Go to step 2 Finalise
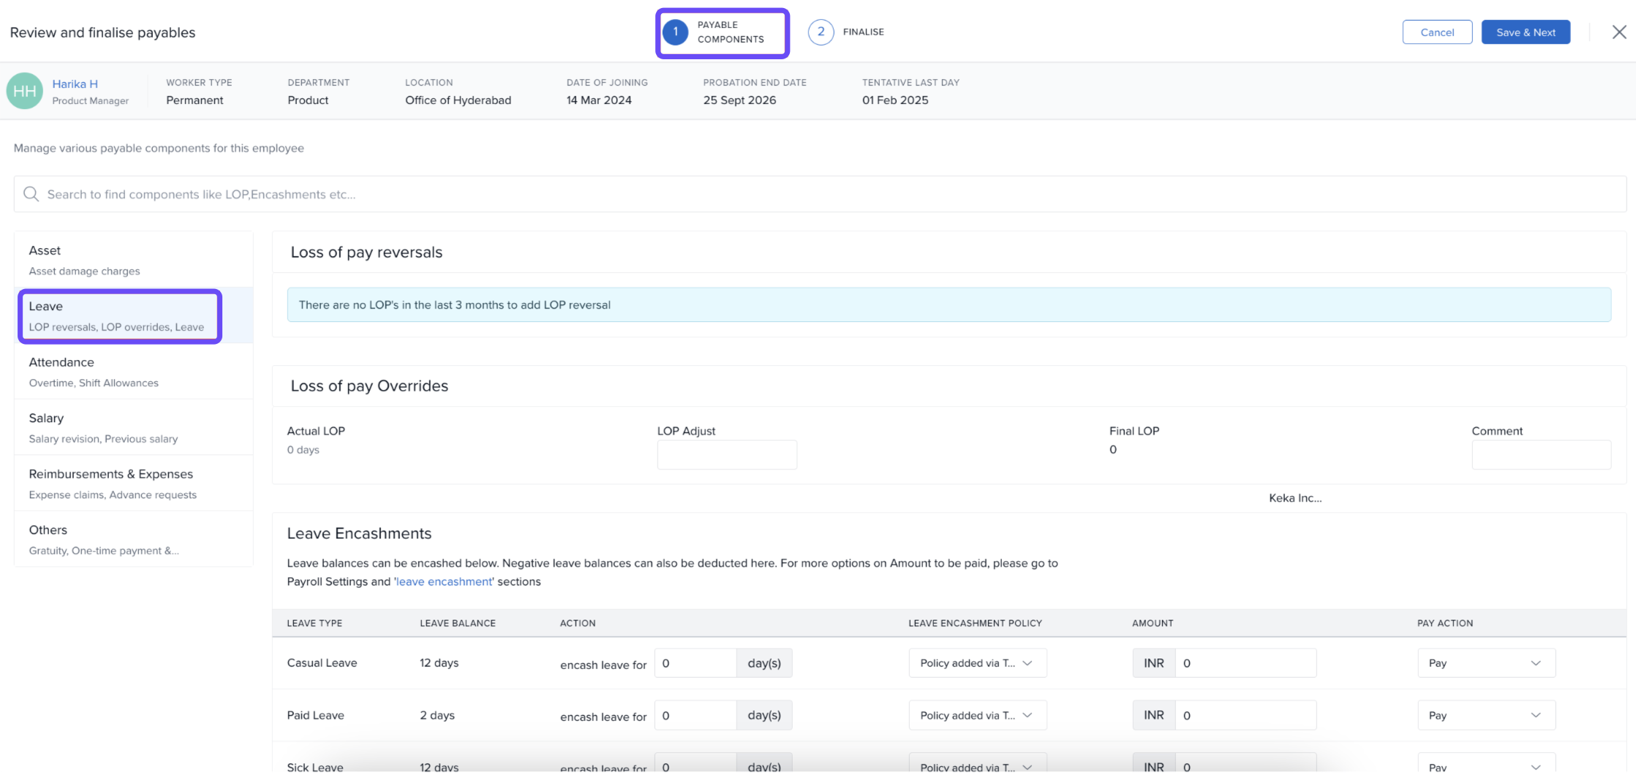The image size is (1636, 780). point(846,32)
